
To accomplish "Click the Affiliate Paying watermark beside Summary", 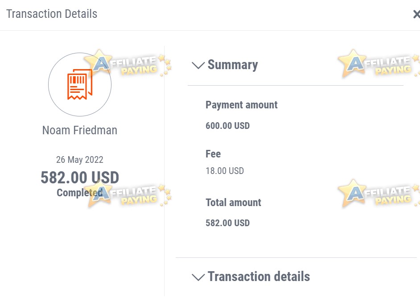I will click(378, 64).
